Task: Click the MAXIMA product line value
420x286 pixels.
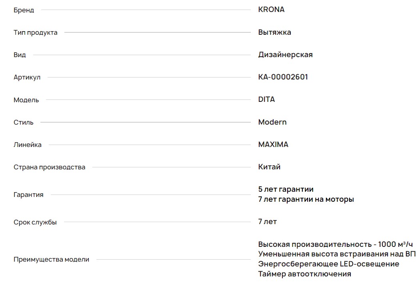Action: click(273, 144)
